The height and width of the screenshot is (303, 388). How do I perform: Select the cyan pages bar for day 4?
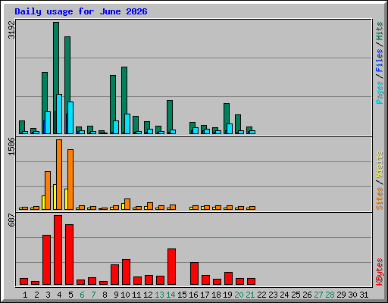pyautogui.click(x=59, y=114)
